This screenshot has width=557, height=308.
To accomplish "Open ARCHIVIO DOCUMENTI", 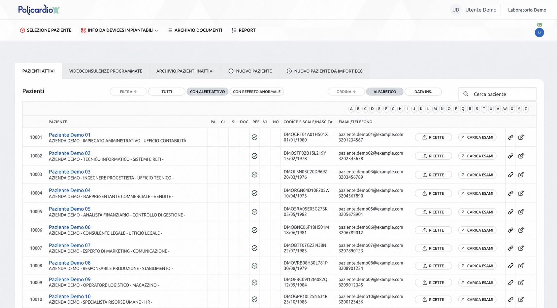I will 195,30.
